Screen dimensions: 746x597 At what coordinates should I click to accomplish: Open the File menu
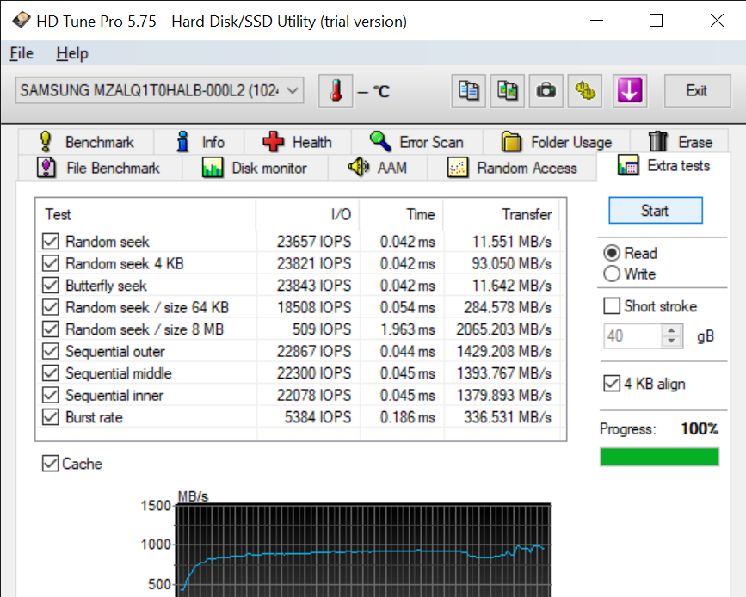[x=22, y=53]
